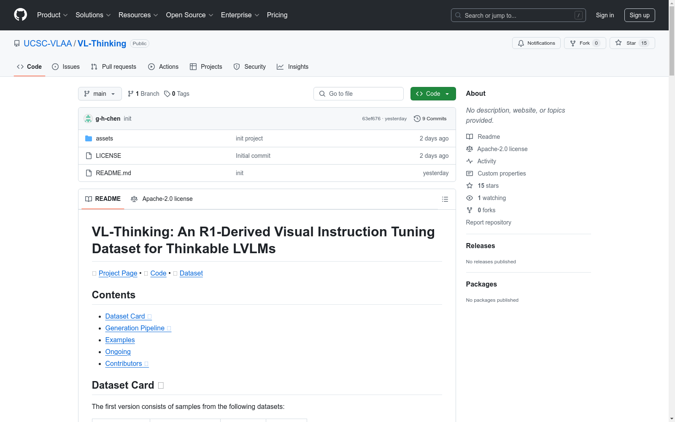Click the commits history clock icon

tap(417, 119)
